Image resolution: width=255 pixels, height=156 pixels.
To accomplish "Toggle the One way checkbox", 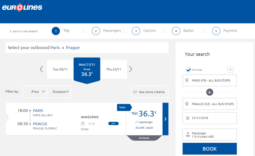I will click(x=188, y=70).
